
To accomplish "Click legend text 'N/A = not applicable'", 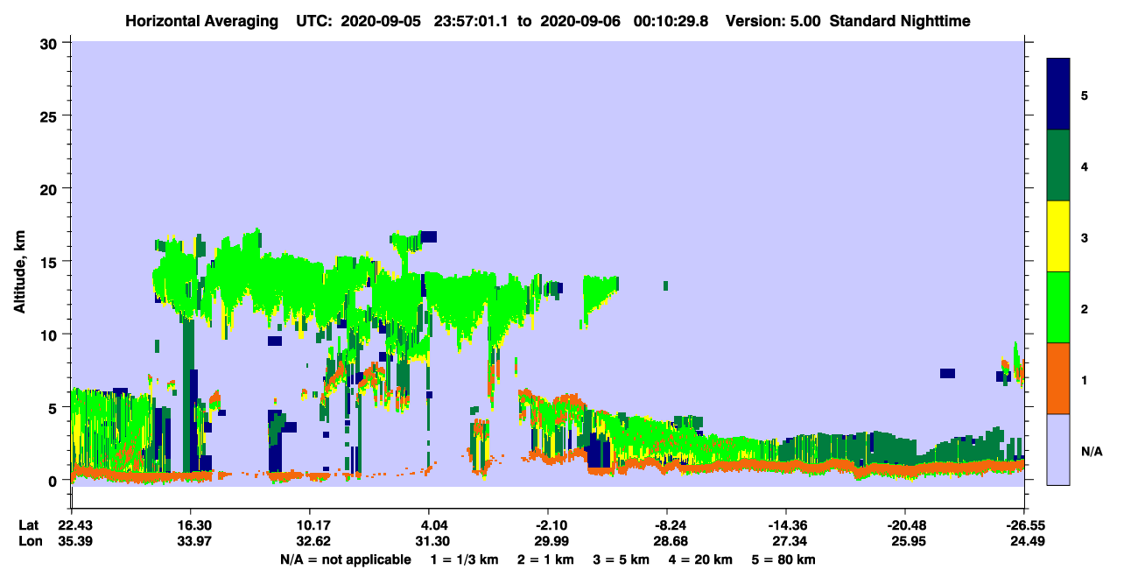I will (346, 560).
